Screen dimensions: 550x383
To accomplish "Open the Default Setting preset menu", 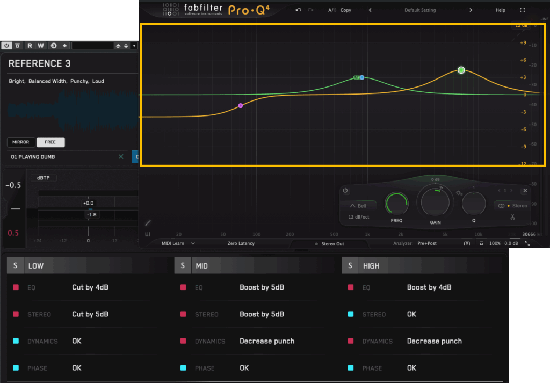I will [420, 10].
